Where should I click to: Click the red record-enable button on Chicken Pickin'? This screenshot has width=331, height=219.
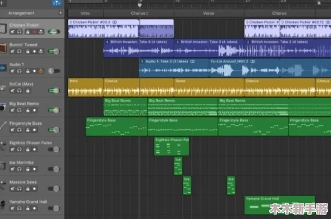tap(35, 32)
